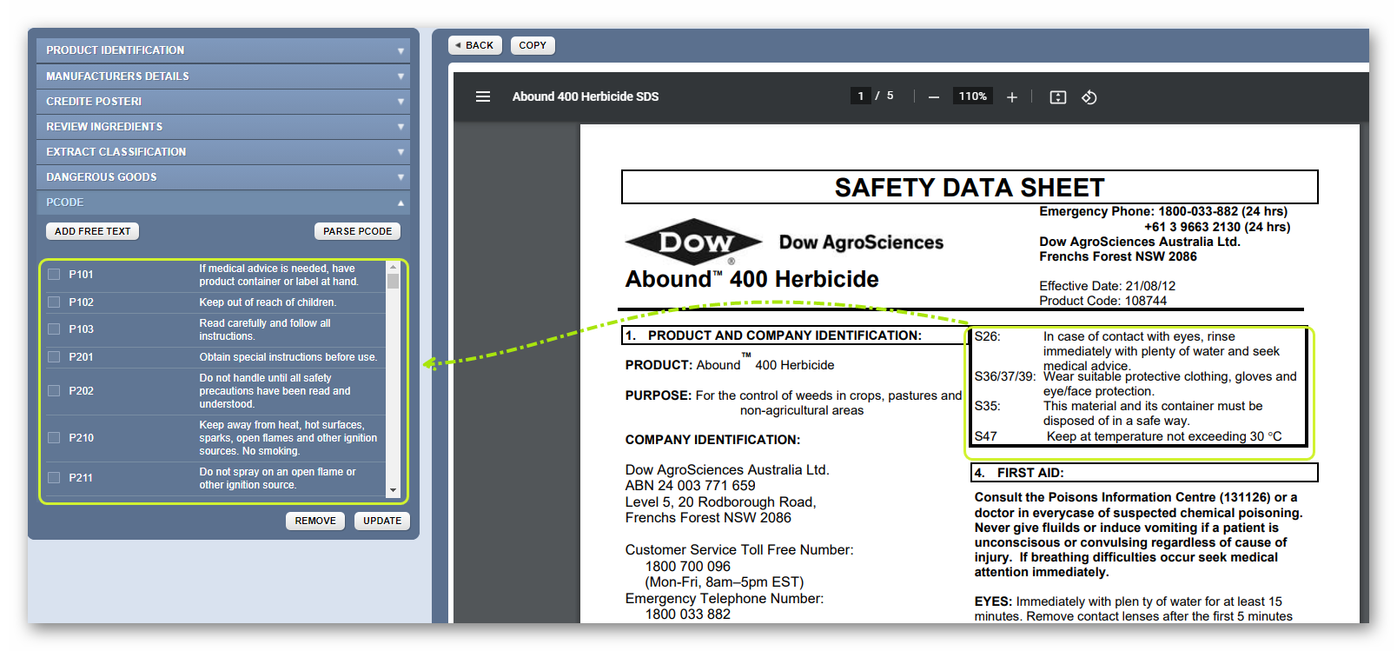
Task: Collapse the PCODE section
Action: [x=223, y=203]
